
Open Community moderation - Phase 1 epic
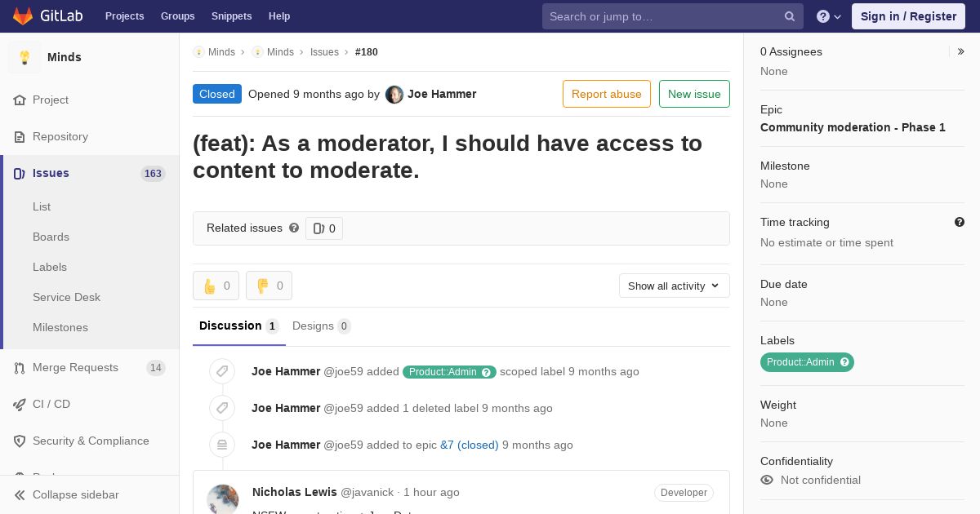(853, 127)
